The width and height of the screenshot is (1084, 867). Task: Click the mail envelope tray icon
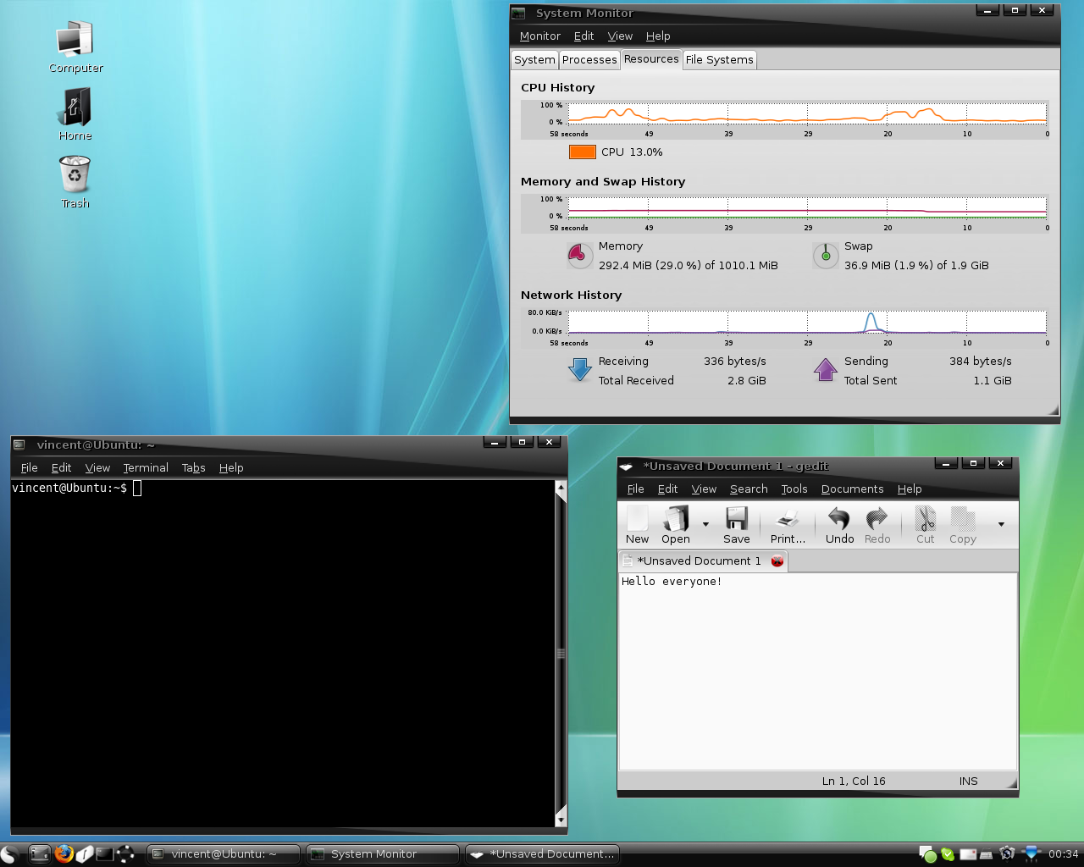coord(968,855)
